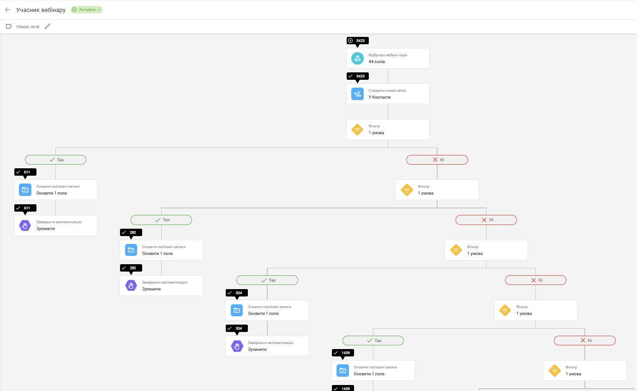Click the 611 badge on the Оновити 1 поле step

[25, 172]
